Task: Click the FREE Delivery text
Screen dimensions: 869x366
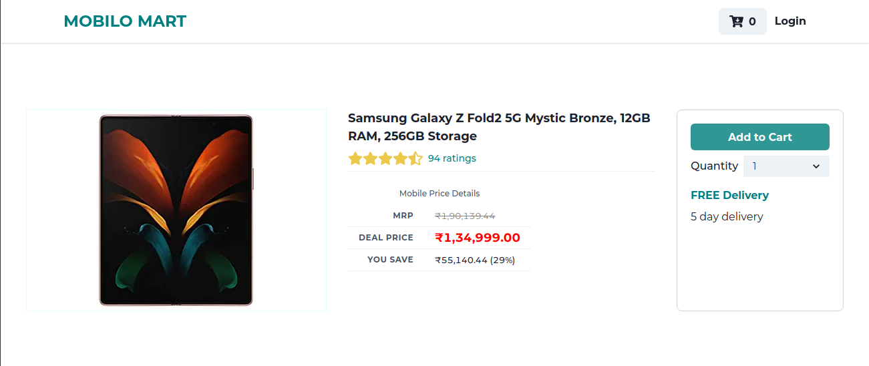Action: (729, 195)
